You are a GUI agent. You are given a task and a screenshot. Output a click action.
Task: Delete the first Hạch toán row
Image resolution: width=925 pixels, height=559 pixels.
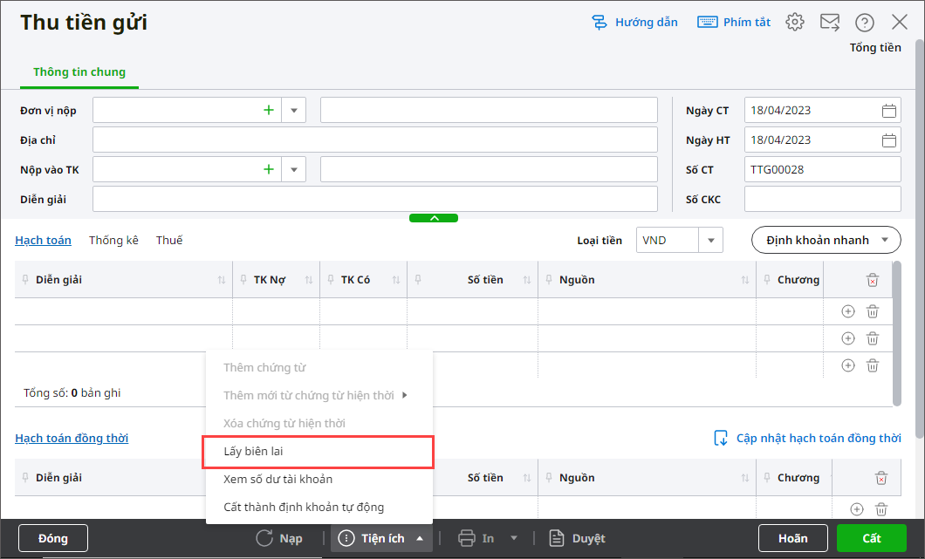coord(872,311)
